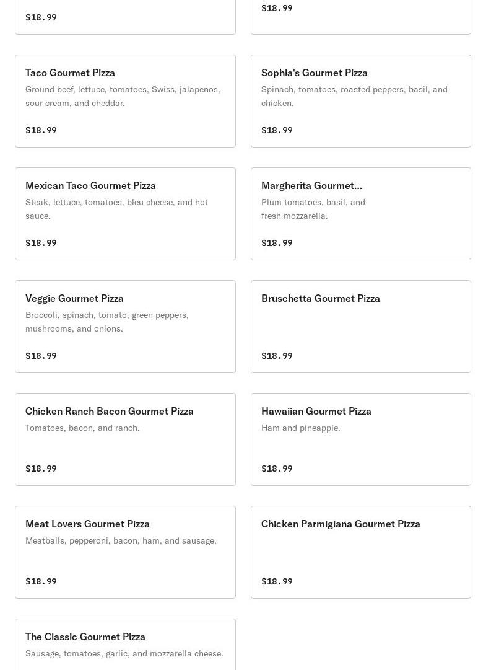Click the Meat Lovers pizza price
This screenshot has height=670, width=486.
click(41, 581)
